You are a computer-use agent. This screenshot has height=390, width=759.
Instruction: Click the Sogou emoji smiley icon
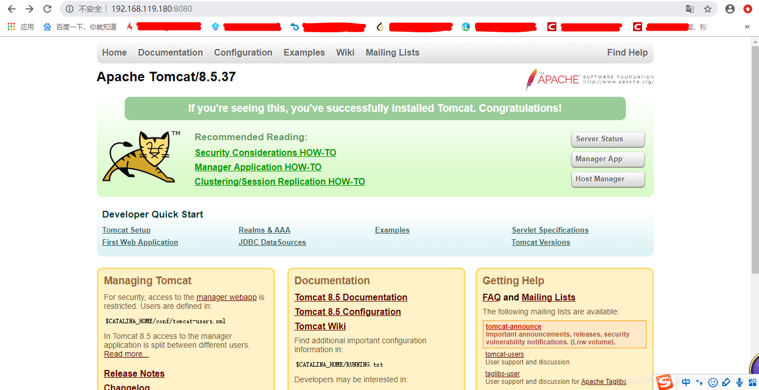712,382
